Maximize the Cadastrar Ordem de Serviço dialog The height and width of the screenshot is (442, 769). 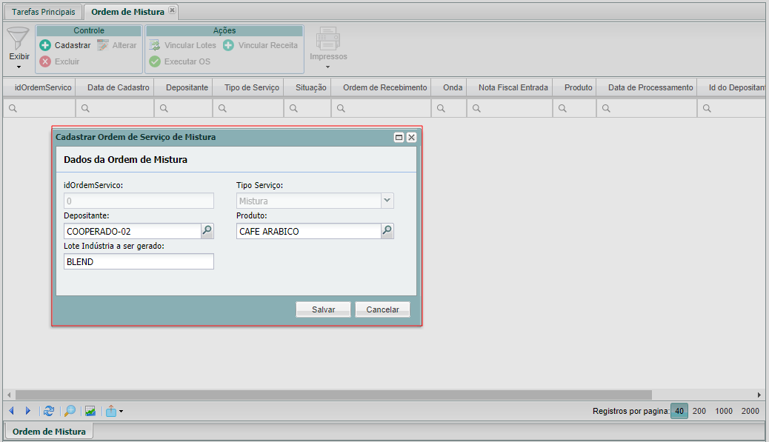399,137
